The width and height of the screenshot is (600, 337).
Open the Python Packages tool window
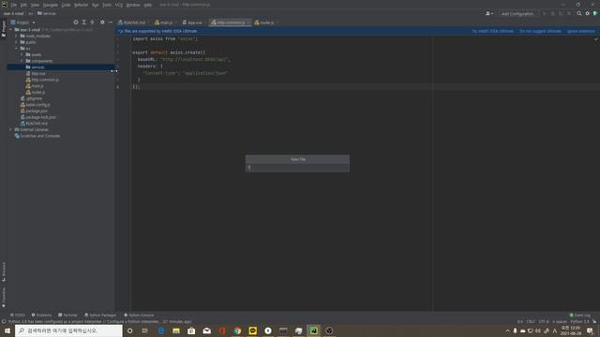100,315
